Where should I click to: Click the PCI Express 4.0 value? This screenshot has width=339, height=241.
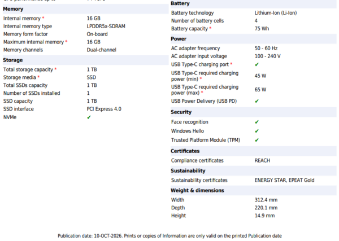pos(104,109)
